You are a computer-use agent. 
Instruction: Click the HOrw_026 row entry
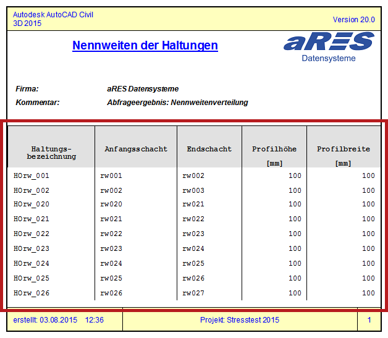click(32, 294)
